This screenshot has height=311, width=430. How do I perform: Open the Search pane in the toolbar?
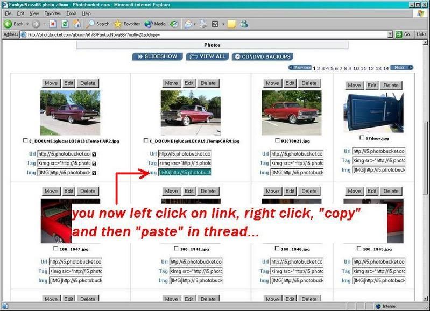[98, 24]
